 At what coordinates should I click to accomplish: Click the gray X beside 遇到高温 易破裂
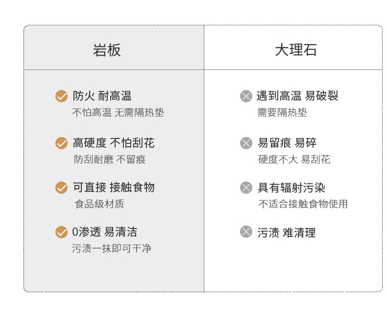(x=246, y=96)
